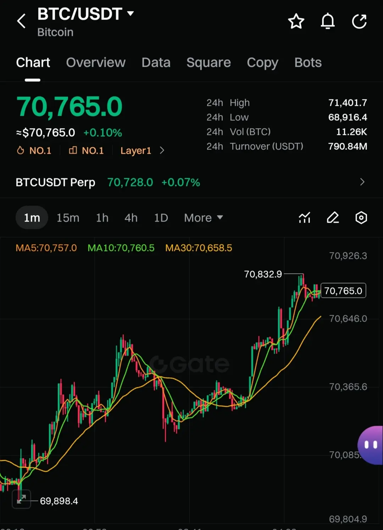Expand chart to fullscreen icon
The image size is (383, 530).
click(x=21, y=499)
